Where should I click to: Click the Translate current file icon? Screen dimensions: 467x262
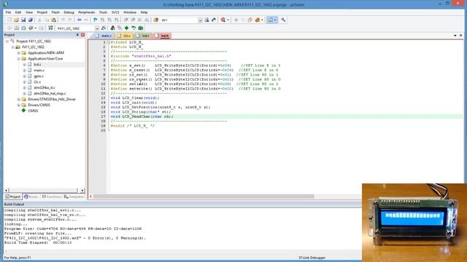tap(9, 28)
